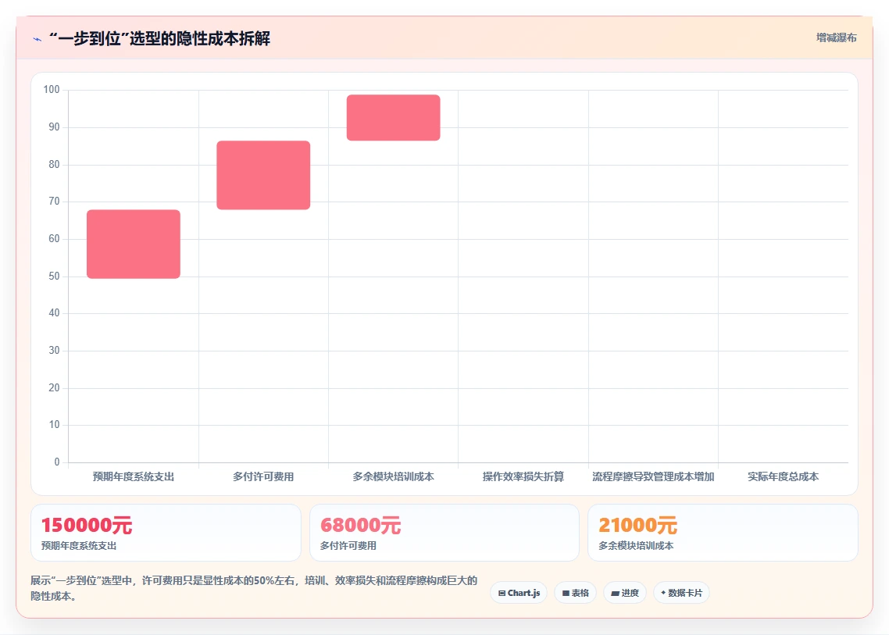This screenshot has height=635, width=889.
Task: Click the 数据卡片 tag button
Action: tap(681, 593)
